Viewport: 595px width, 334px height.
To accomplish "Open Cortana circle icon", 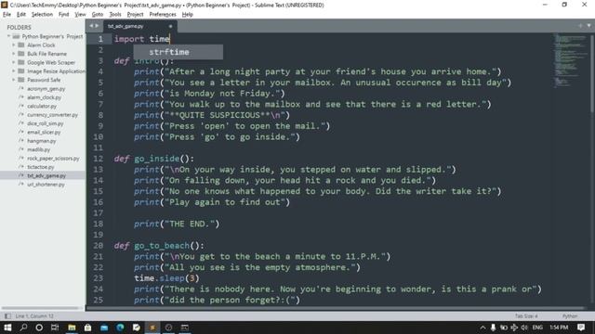I will (39, 328).
